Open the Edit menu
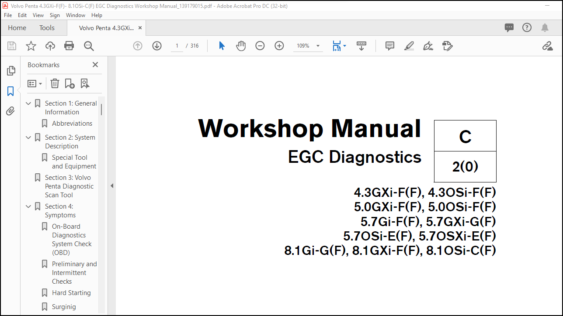563x316 pixels. (x=22, y=15)
